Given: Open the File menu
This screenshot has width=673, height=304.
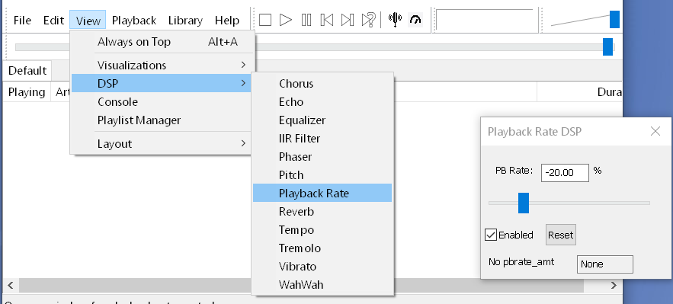Looking at the screenshot, I should coord(22,20).
